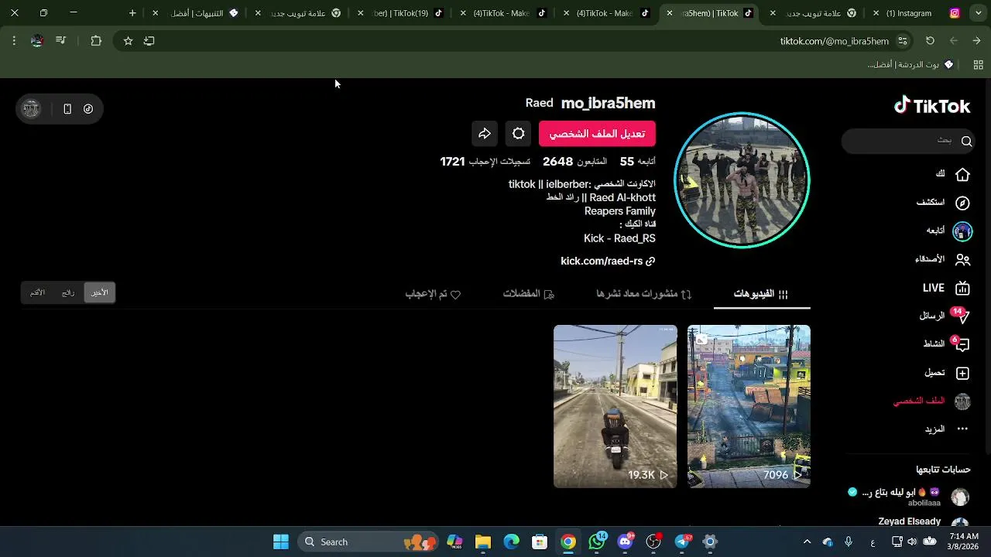
Task: Open the bookmarks bar chat bot bookmark
Action: pos(910,65)
